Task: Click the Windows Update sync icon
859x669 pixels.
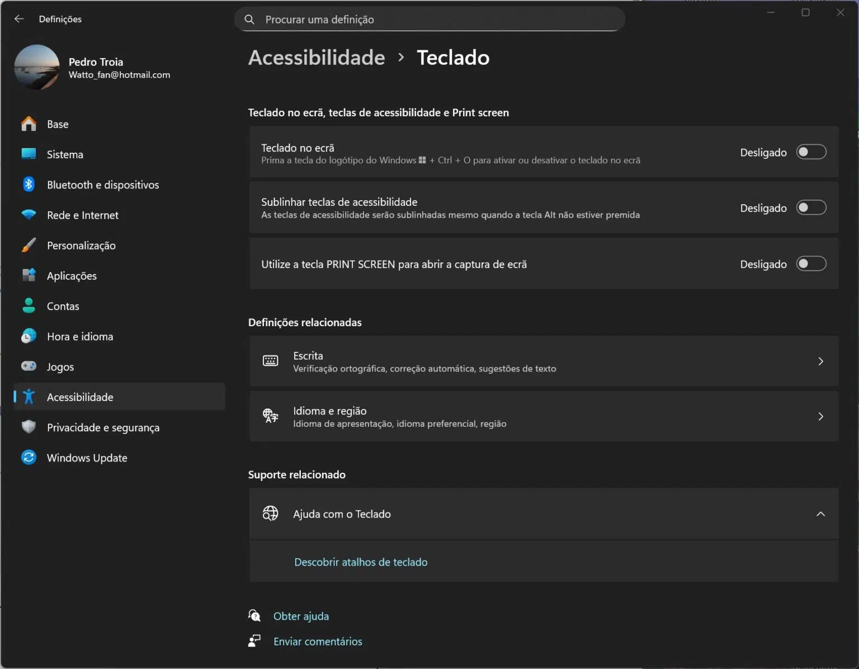Action: tap(29, 457)
